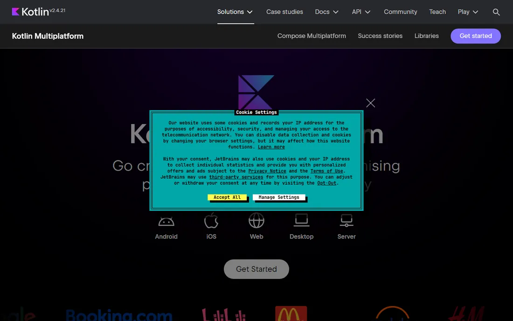Click the Kotlin Multiplatform hero logo
513x321 pixels.
point(256,92)
